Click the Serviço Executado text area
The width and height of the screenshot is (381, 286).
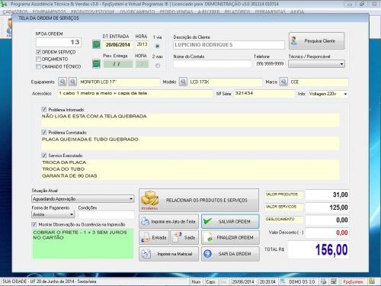point(190,169)
